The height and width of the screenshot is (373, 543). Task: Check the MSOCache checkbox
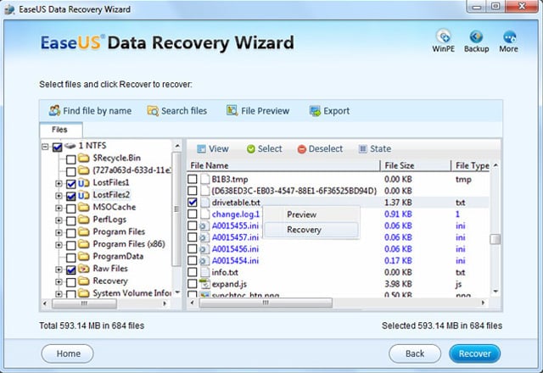(x=70, y=209)
